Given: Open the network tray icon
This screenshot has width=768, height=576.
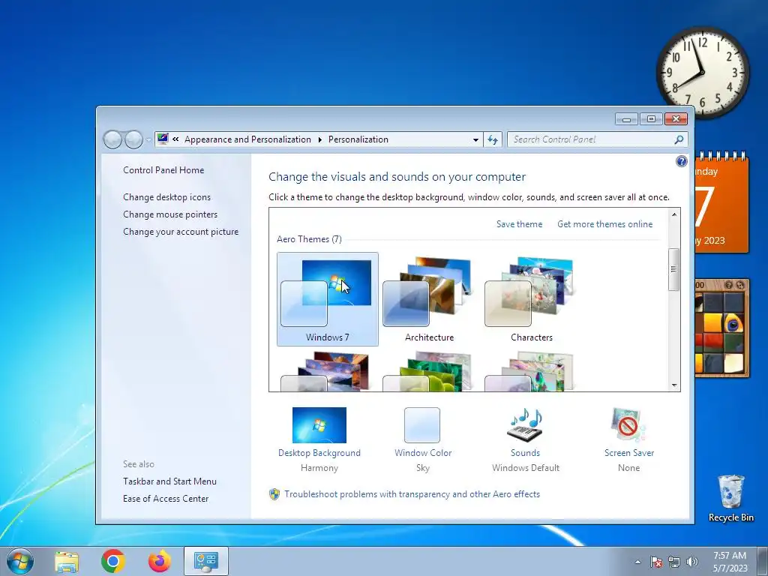Looking at the screenshot, I should pos(674,562).
